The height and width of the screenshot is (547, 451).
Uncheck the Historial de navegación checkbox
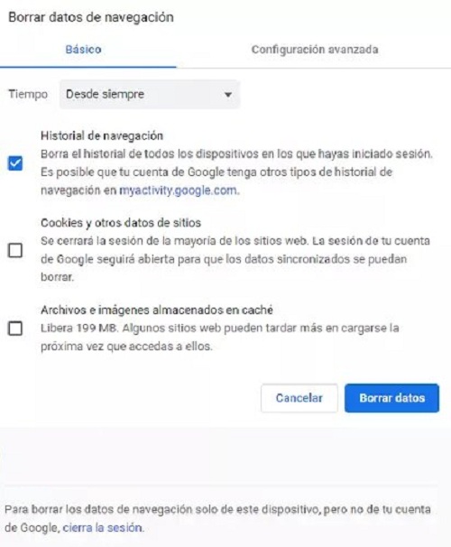(15, 163)
